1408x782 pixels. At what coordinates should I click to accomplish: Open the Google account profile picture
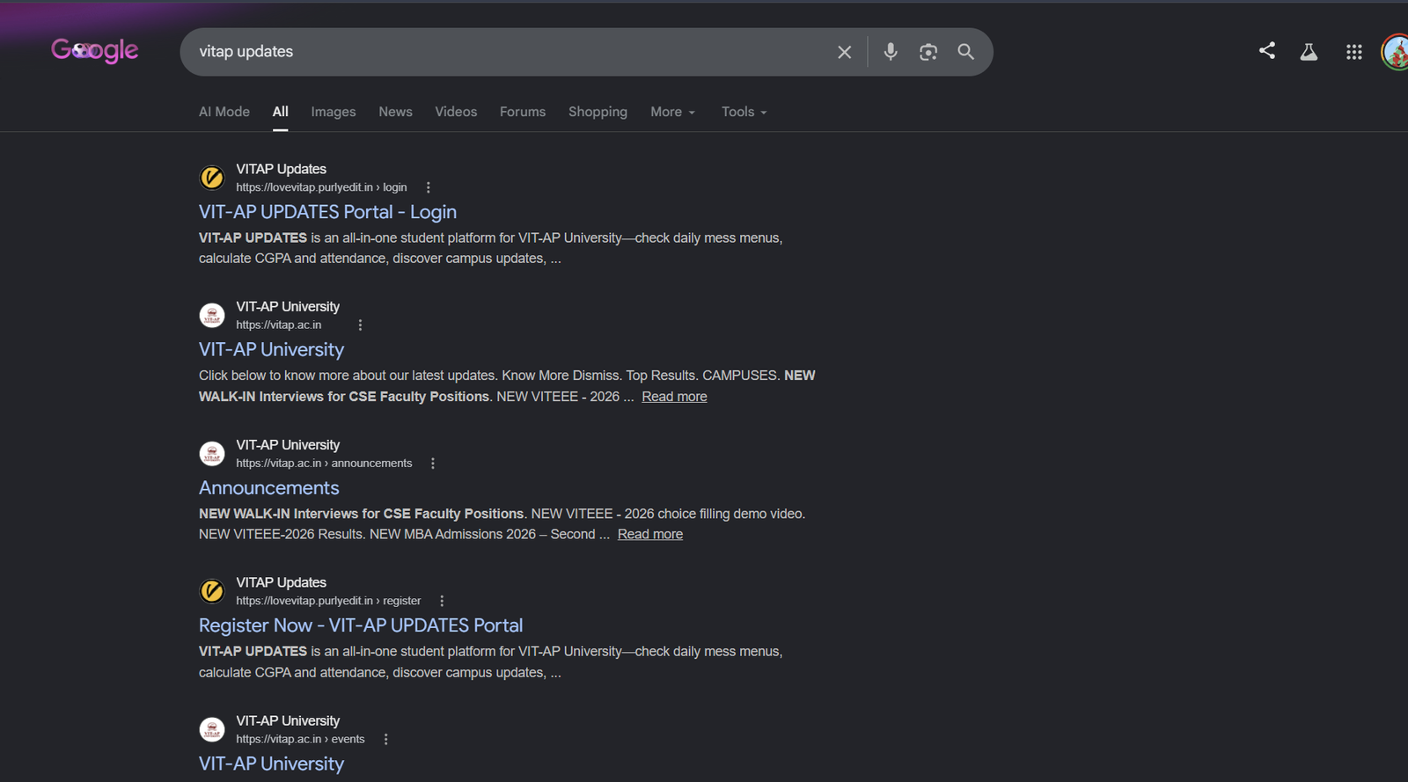coord(1395,52)
